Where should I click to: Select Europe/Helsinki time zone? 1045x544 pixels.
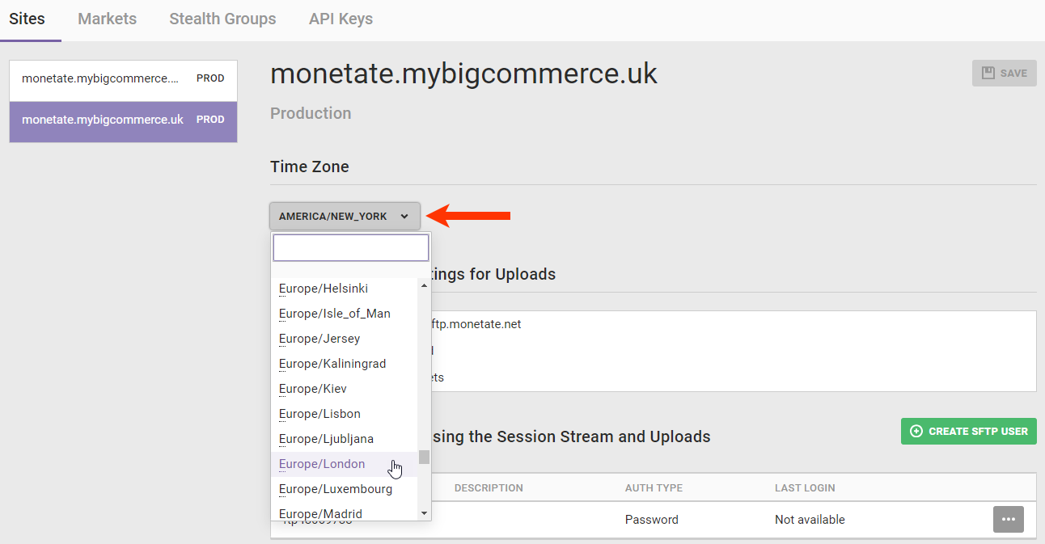tap(324, 289)
